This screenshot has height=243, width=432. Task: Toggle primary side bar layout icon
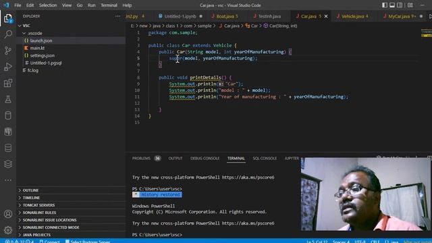point(385,5)
